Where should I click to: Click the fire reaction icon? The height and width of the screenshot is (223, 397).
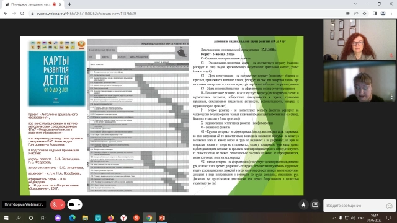tap(303, 205)
